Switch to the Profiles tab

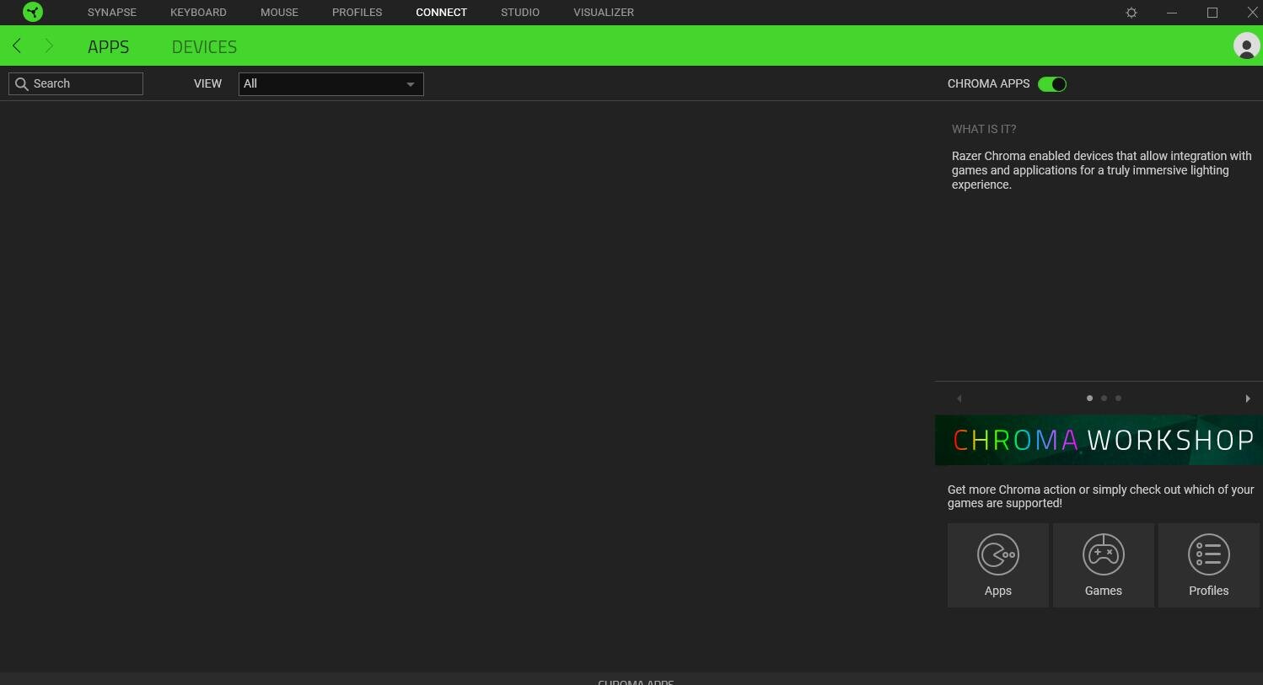pyautogui.click(x=357, y=13)
